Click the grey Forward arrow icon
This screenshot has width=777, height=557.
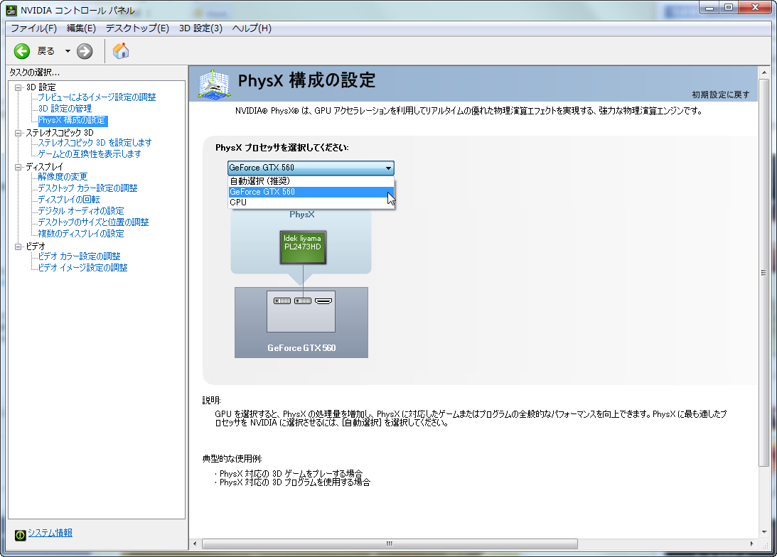(85, 51)
